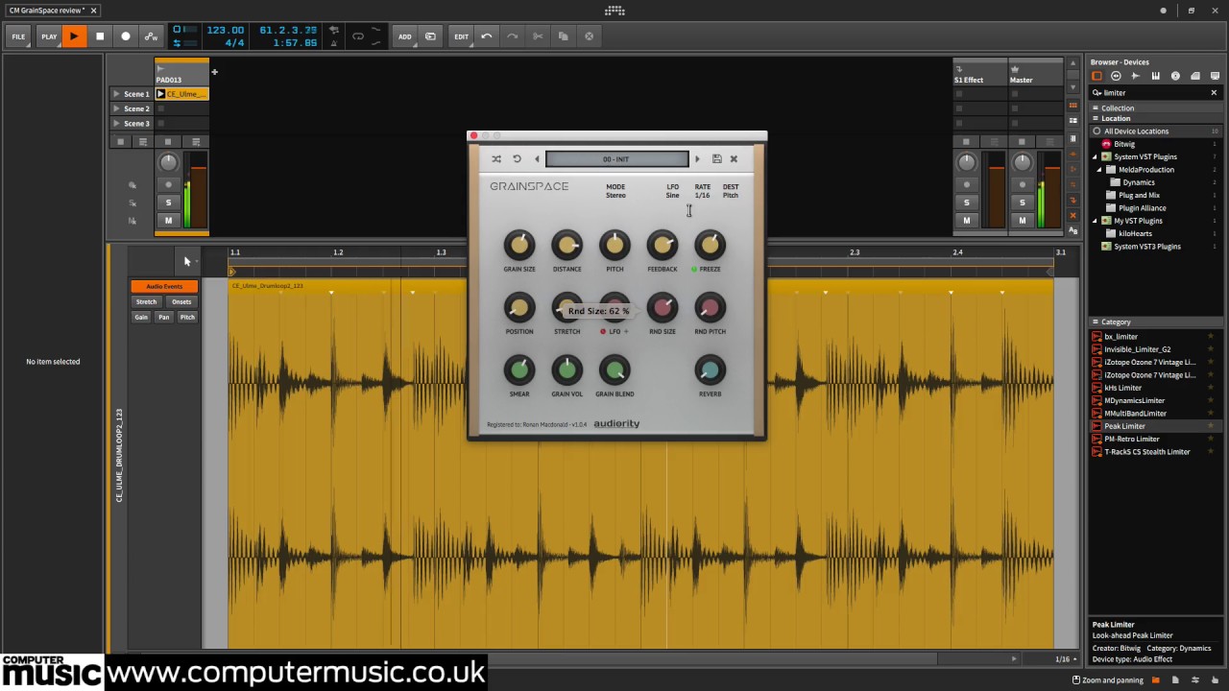Image resolution: width=1229 pixels, height=691 pixels.
Task: Adjust the GRAIN SIZE knob
Action: click(x=519, y=246)
